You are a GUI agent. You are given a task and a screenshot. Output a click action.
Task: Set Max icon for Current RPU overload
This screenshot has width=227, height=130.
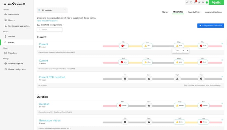click(x=201, y=79)
